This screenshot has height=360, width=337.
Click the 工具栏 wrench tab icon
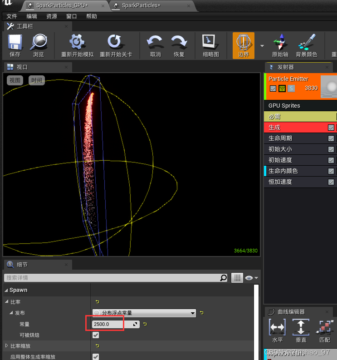pyautogui.click(x=10, y=26)
